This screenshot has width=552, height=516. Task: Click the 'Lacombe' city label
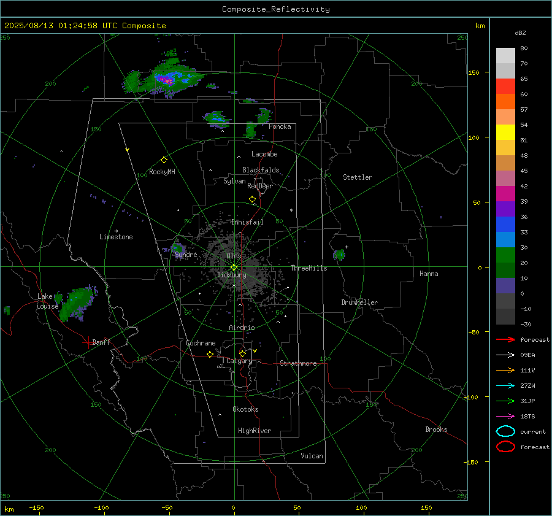click(264, 154)
